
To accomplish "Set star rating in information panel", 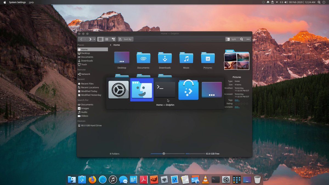I will (x=242, y=104).
